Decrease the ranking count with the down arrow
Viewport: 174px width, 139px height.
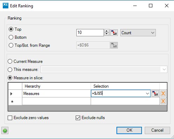point(107,34)
